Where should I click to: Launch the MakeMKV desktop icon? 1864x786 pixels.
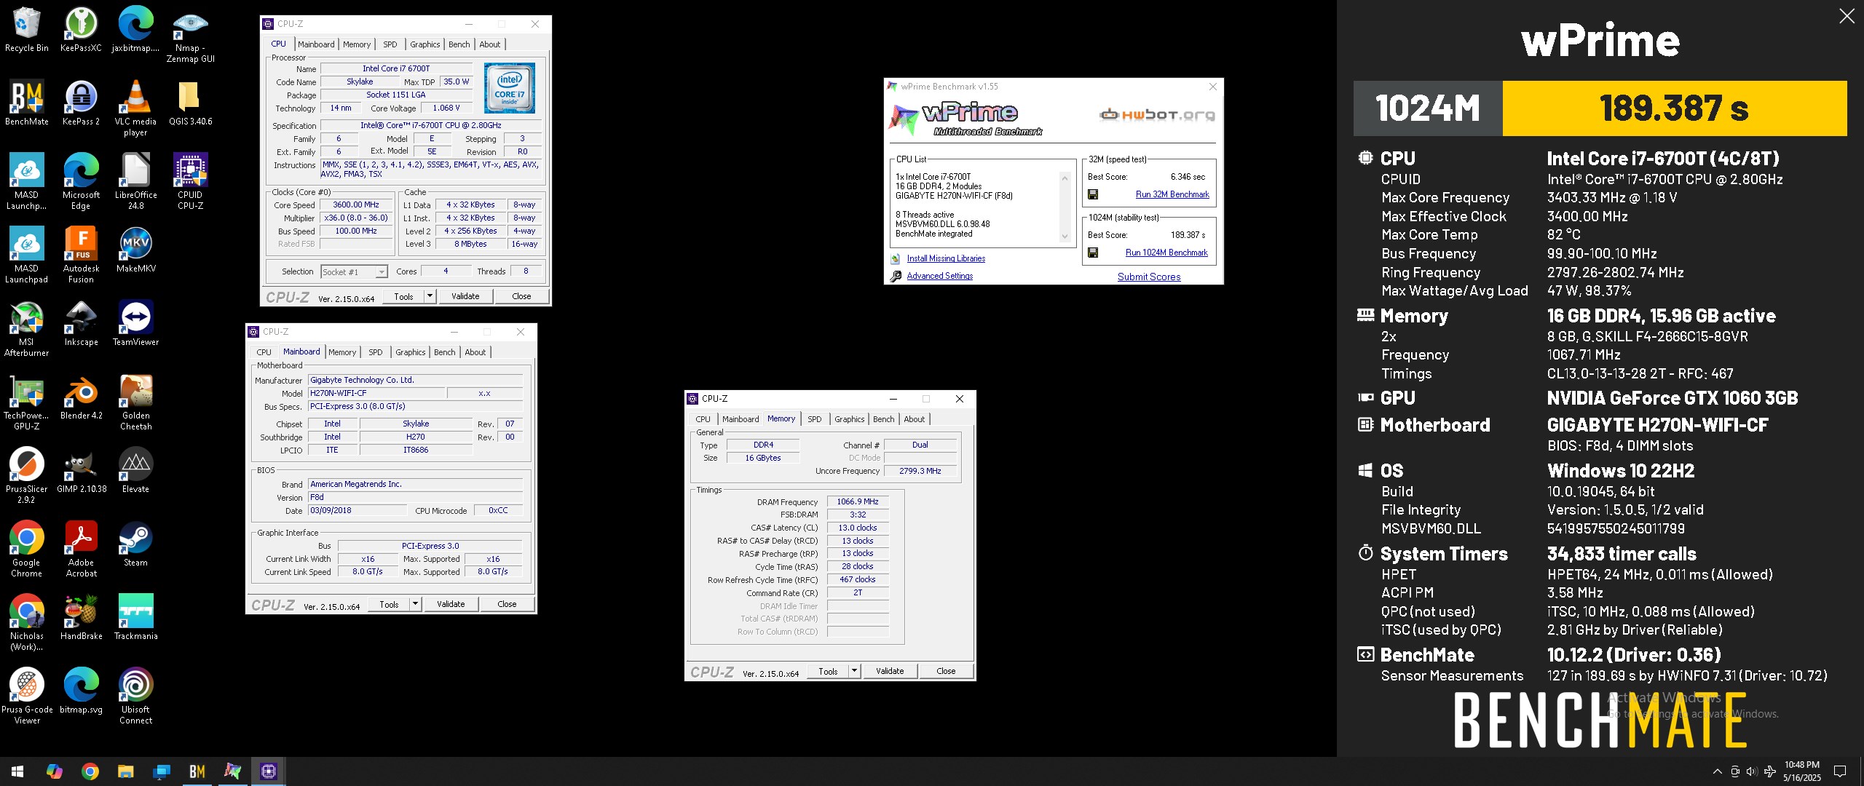(x=135, y=250)
